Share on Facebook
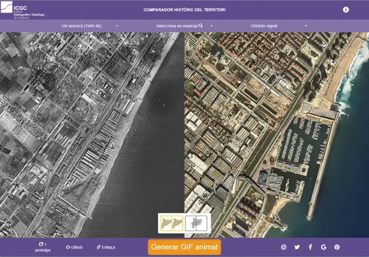The height and width of the screenshot is (257, 369). (x=310, y=247)
